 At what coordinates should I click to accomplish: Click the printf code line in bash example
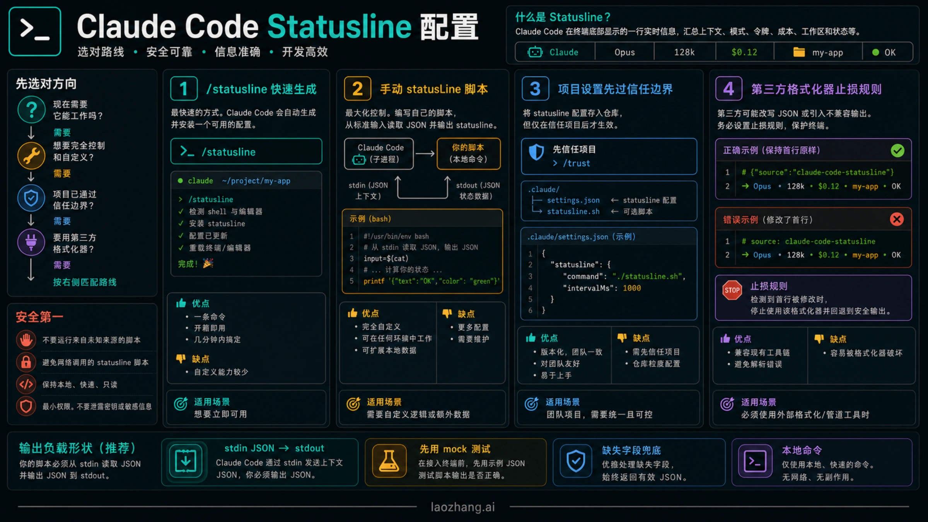tap(432, 281)
